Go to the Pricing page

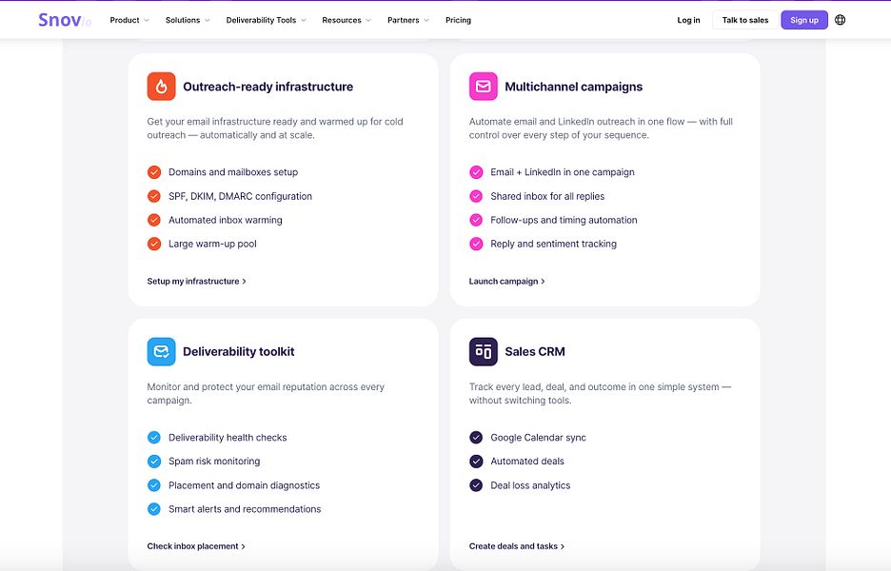458,20
